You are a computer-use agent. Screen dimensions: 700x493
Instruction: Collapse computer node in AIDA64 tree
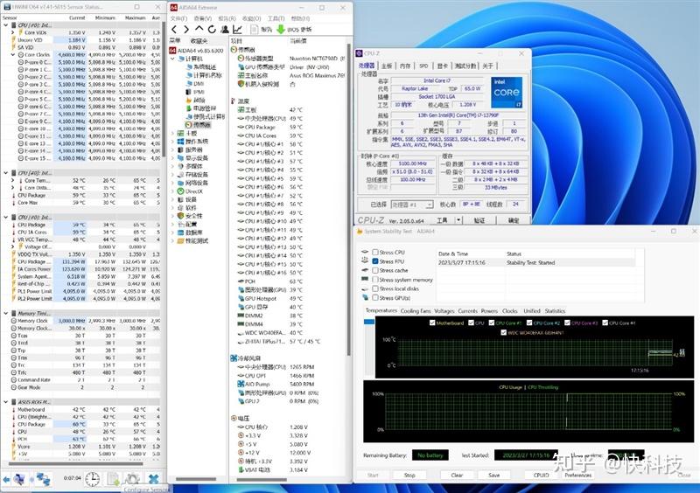(x=172, y=59)
